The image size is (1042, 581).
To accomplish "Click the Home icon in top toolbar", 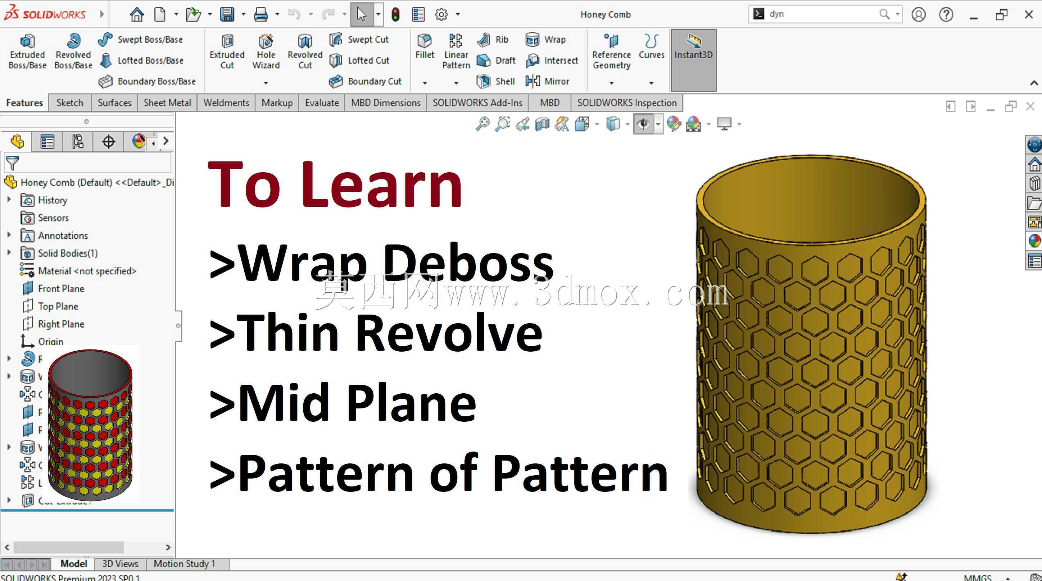I will 136,14.
